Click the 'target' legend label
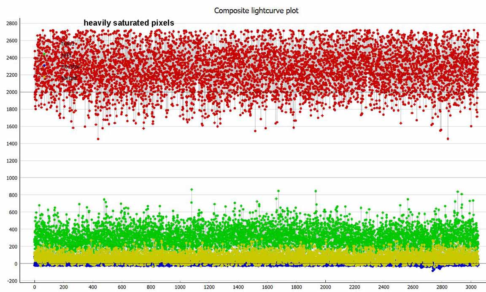 [x=69, y=78]
